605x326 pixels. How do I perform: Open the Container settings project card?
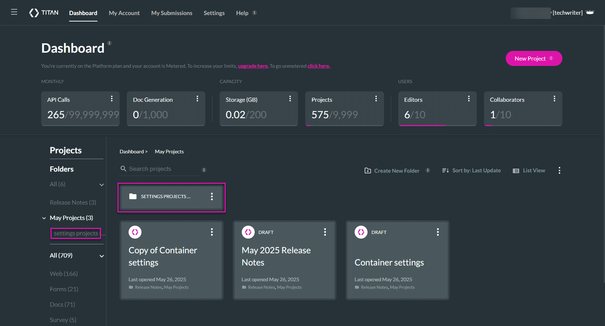pos(389,263)
